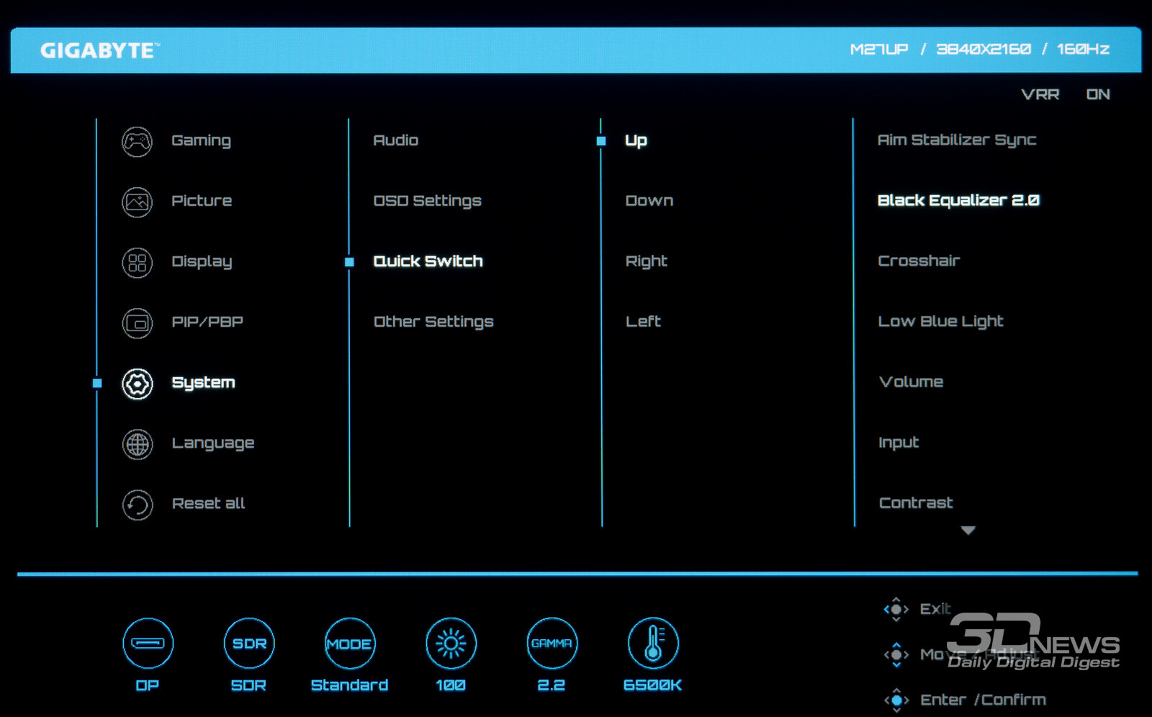Click the color temperature thermometer icon
The height and width of the screenshot is (717, 1152).
coord(652,643)
